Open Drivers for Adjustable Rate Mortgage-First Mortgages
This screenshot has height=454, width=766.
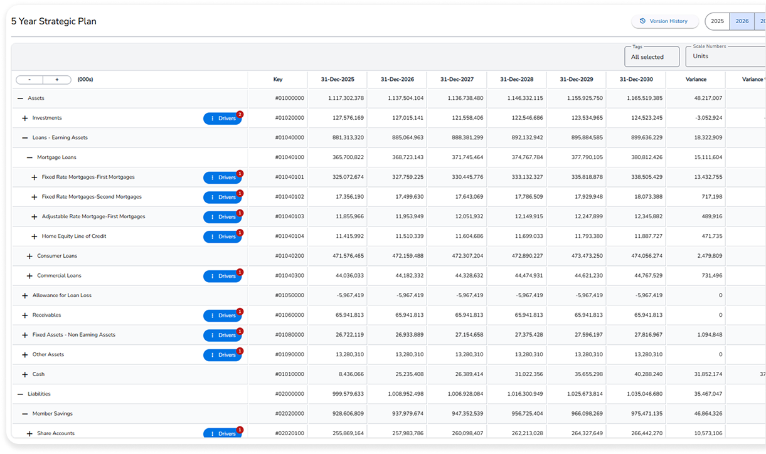point(222,217)
